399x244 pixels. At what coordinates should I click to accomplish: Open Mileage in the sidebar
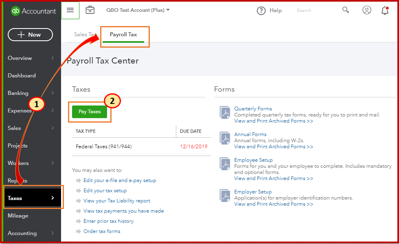(x=18, y=215)
